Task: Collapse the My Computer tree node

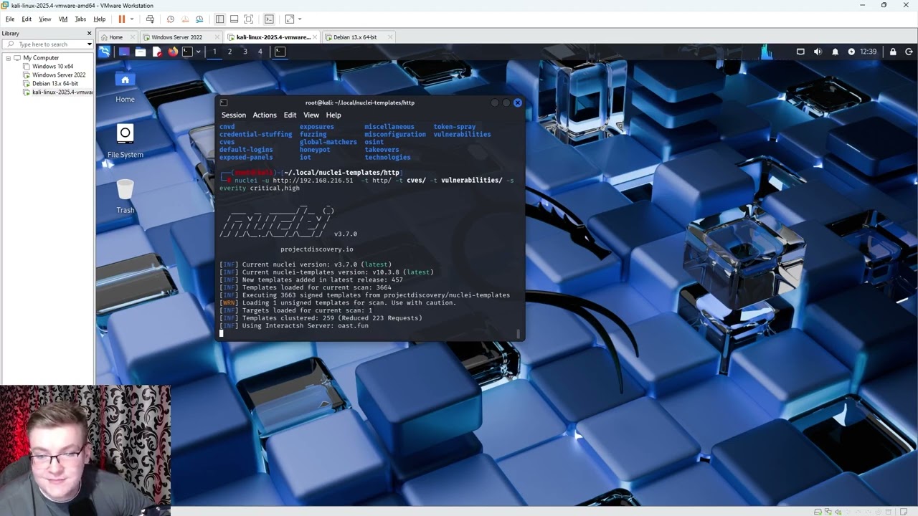Action: tap(9, 58)
